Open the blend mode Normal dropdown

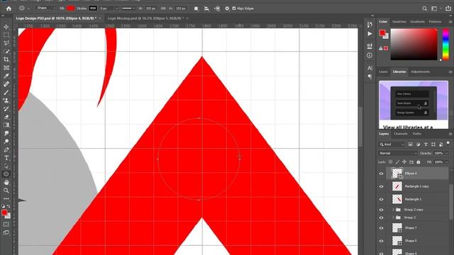pyautogui.click(x=398, y=153)
